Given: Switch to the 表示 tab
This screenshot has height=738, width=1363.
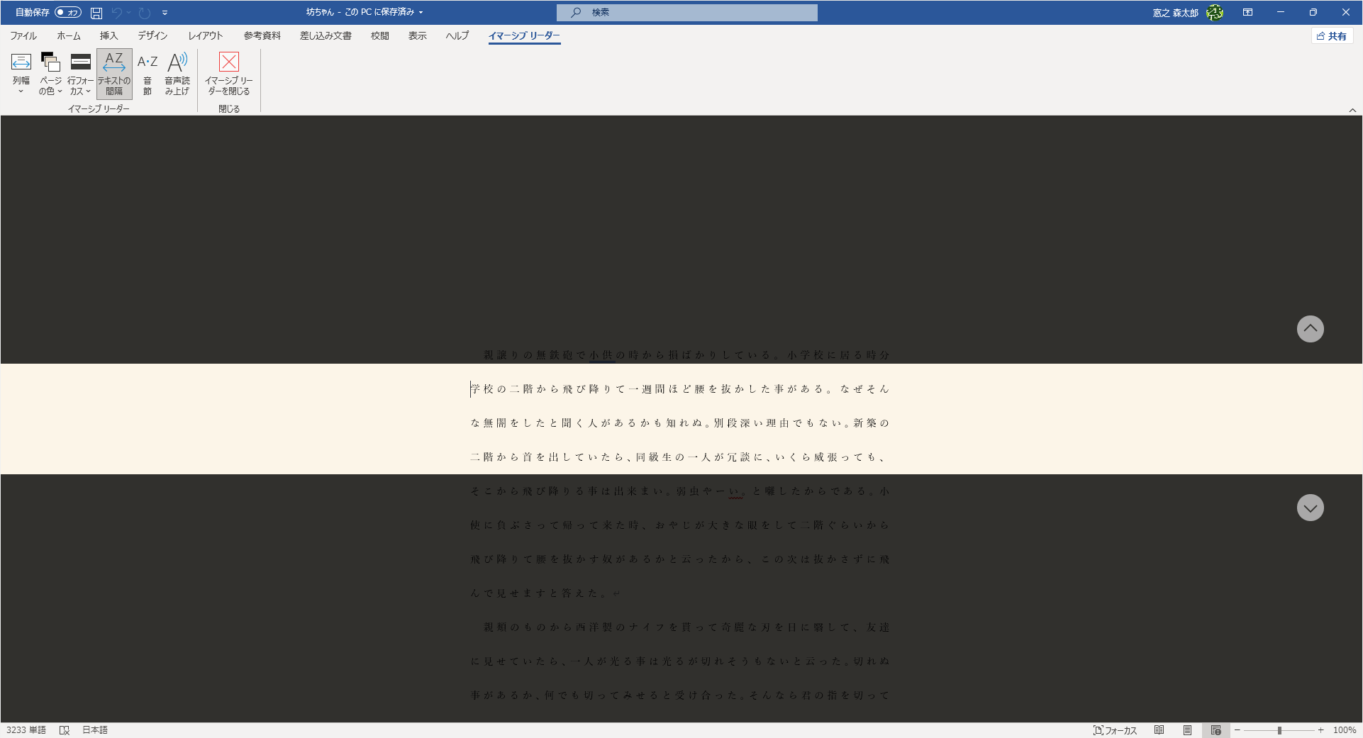Looking at the screenshot, I should click(418, 35).
